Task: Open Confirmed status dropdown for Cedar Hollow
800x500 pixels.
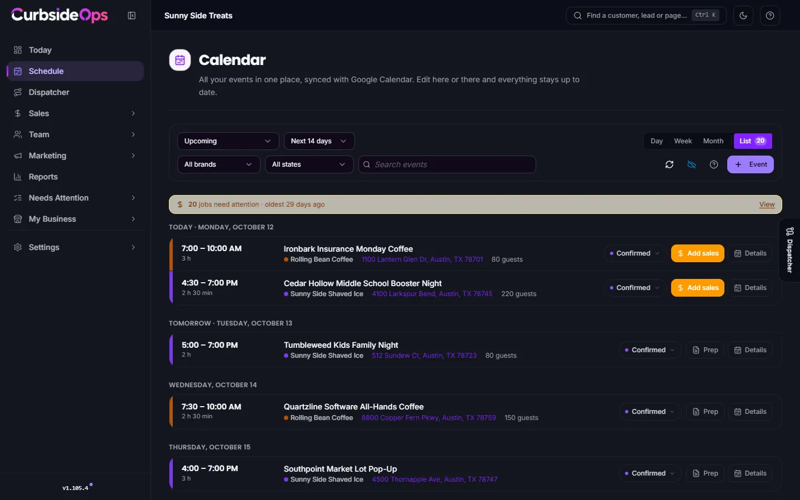Action: 634,288
